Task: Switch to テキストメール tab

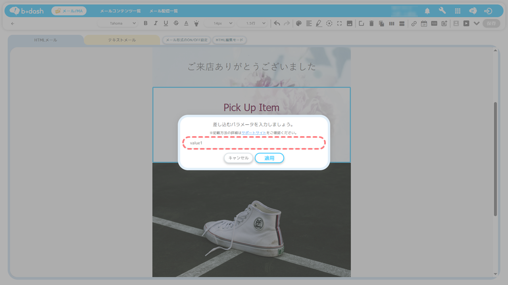Action: click(122, 40)
